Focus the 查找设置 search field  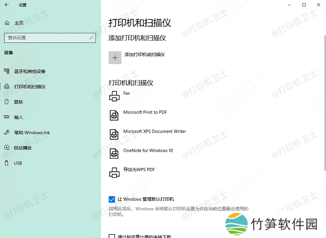tap(50, 37)
